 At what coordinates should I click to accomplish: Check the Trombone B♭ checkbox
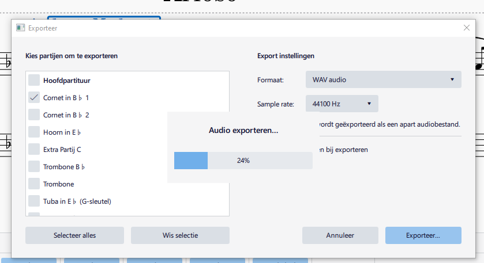click(x=34, y=166)
